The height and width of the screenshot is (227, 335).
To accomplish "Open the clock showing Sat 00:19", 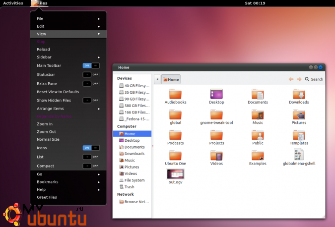I will point(255,3).
